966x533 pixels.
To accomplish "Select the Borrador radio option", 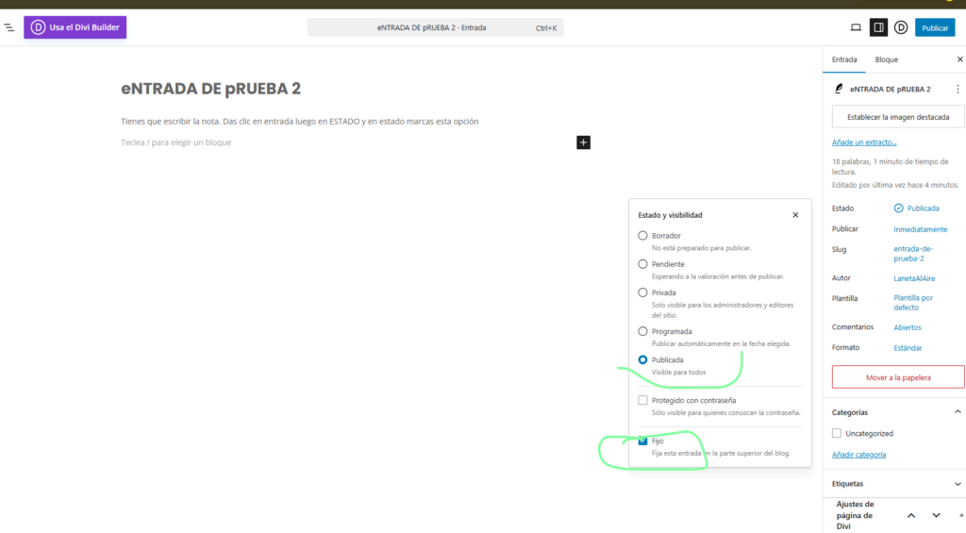I will pyautogui.click(x=643, y=236).
